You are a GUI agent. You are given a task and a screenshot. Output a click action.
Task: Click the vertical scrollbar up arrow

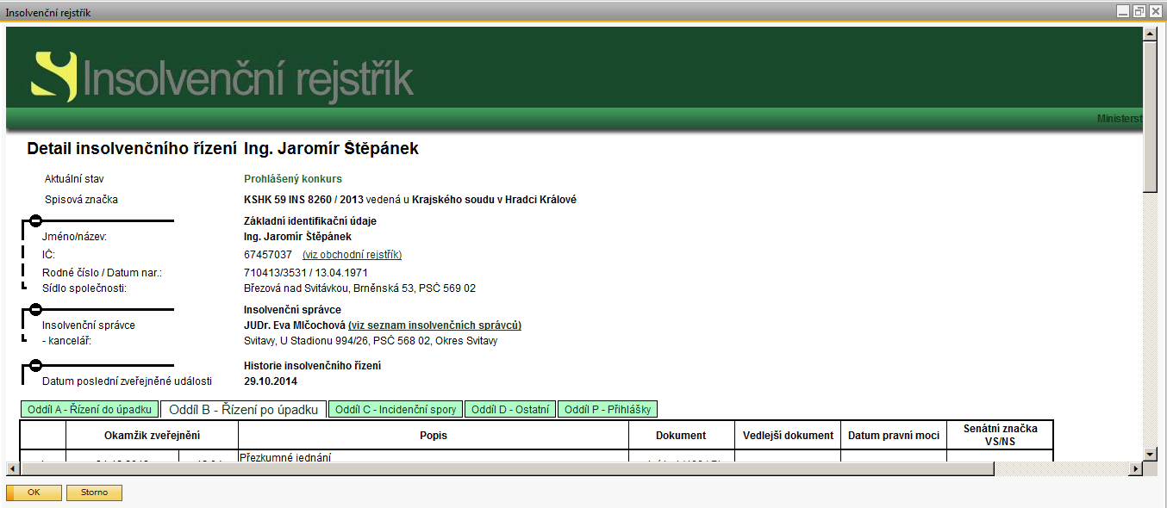click(1149, 34)
